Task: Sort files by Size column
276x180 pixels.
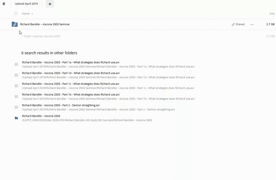Action: [272, 13]
